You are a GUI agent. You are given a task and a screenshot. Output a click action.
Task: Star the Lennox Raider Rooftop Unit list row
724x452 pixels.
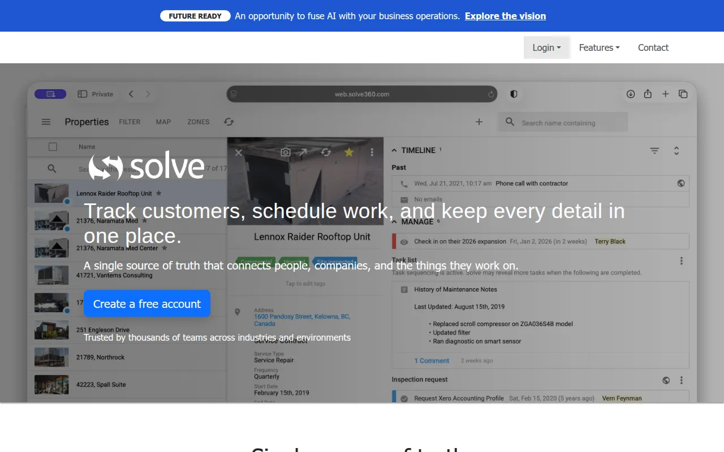[159, 193]
